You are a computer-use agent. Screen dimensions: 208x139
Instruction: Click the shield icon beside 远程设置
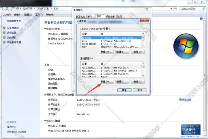tap(4, 33)
